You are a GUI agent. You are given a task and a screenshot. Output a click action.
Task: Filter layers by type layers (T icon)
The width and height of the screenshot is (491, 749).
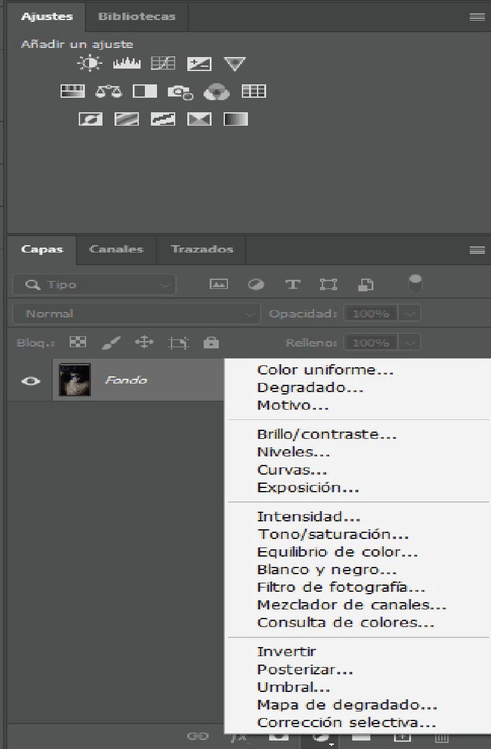[x=293, y=284]
